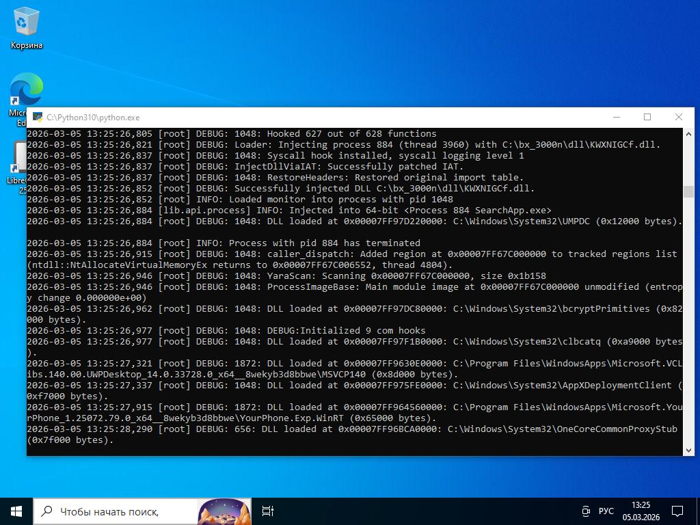Click the search highlights illustration in taskbar
This screenshot has height=525, width=700.
coord(224,511)
